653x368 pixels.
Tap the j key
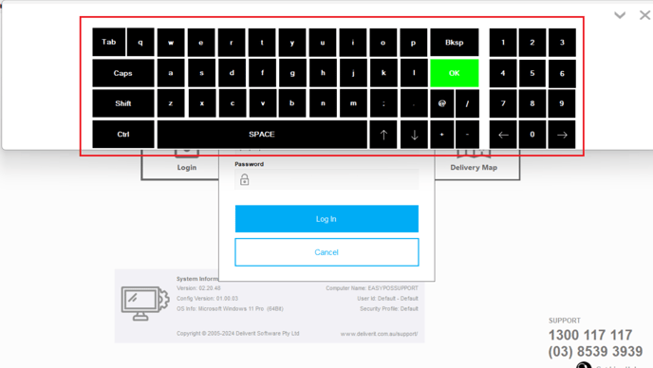click(x=353, y=73)
